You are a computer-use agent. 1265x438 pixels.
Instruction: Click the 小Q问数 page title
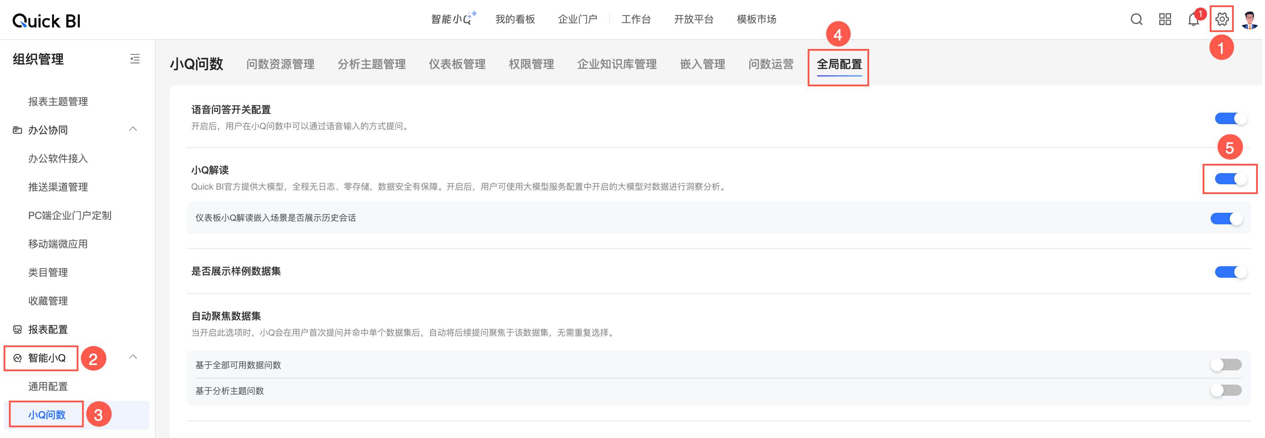click(197, 64)
